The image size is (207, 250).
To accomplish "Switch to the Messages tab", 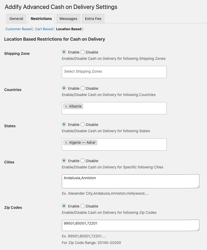I will click(x=68, y=18).
